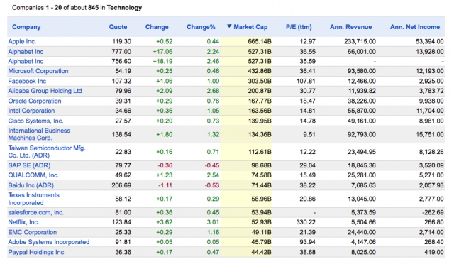Screen dimensions: 454x264
Task: Sort by Market Cap column header
Action: click(250, 27)
